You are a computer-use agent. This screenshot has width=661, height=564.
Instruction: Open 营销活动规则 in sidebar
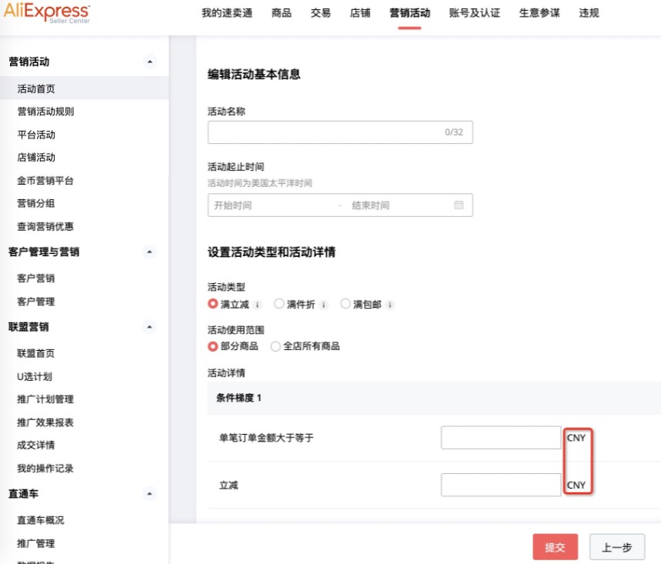point(45,112)
